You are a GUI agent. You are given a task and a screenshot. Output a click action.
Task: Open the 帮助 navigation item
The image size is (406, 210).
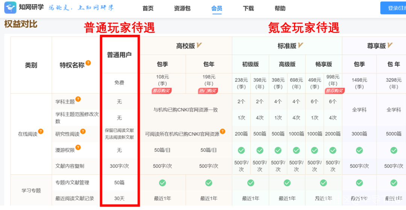(280, 8)
